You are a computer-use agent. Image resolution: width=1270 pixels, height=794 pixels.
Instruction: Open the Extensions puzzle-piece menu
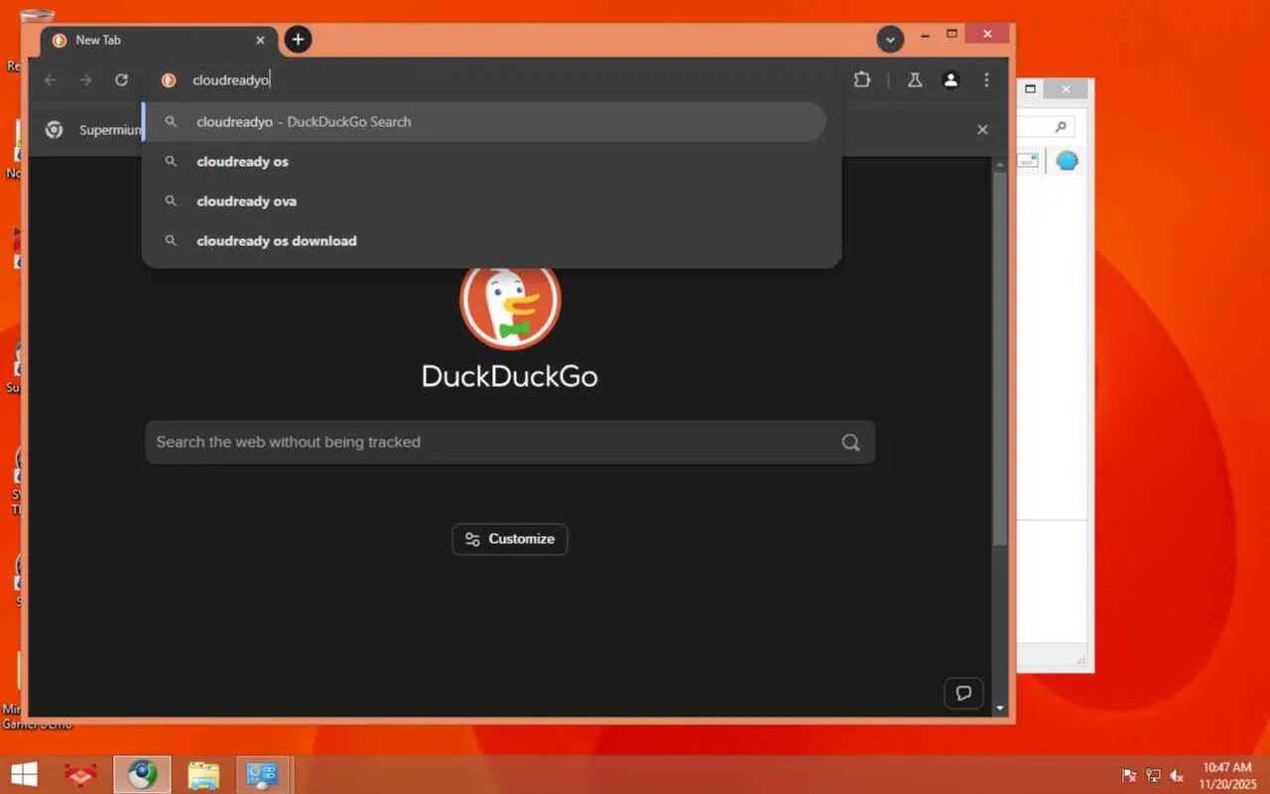click(861, 80)
